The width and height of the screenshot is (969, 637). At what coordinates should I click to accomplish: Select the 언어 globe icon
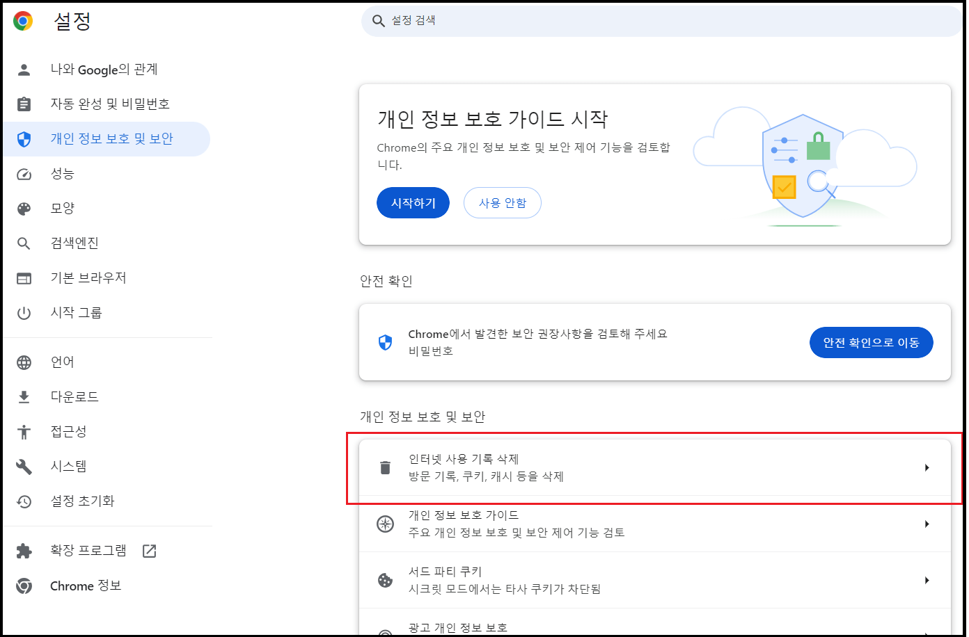(x=24, y=361)
